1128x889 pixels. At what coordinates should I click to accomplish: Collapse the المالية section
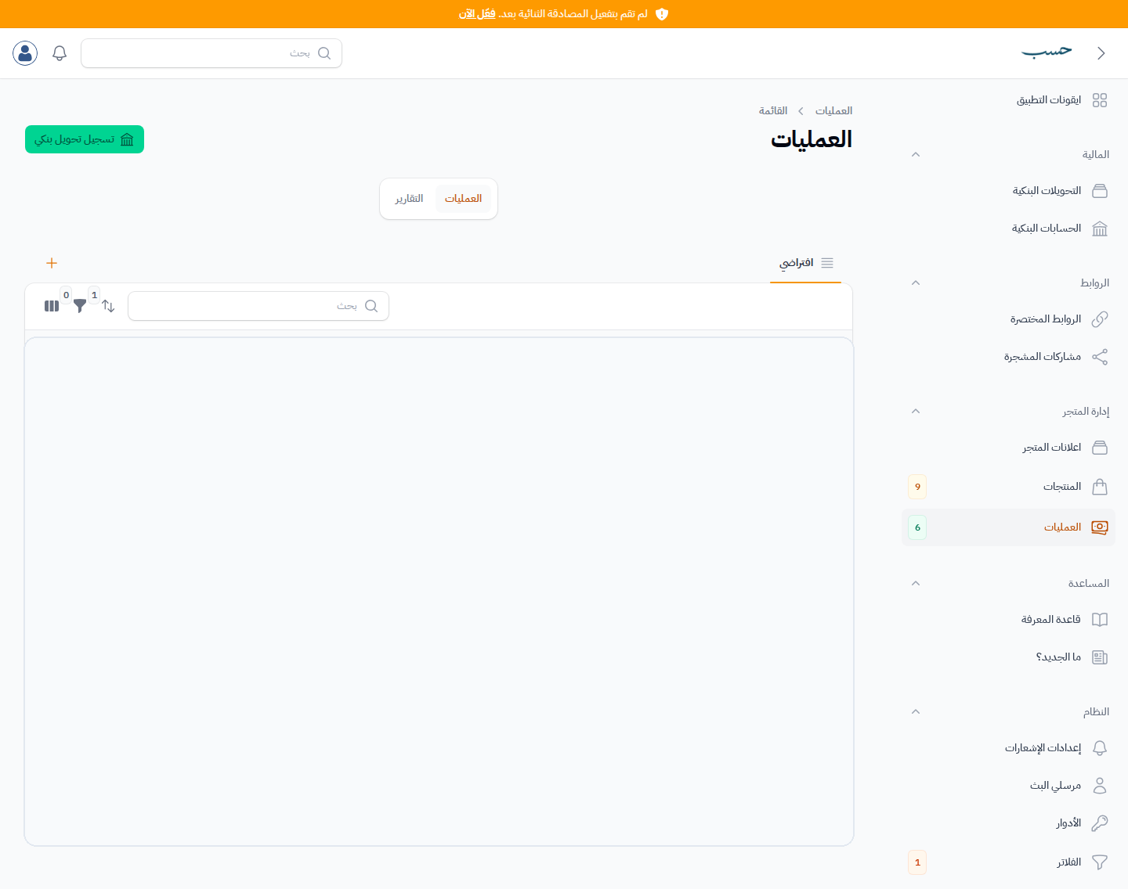(916, 154)
